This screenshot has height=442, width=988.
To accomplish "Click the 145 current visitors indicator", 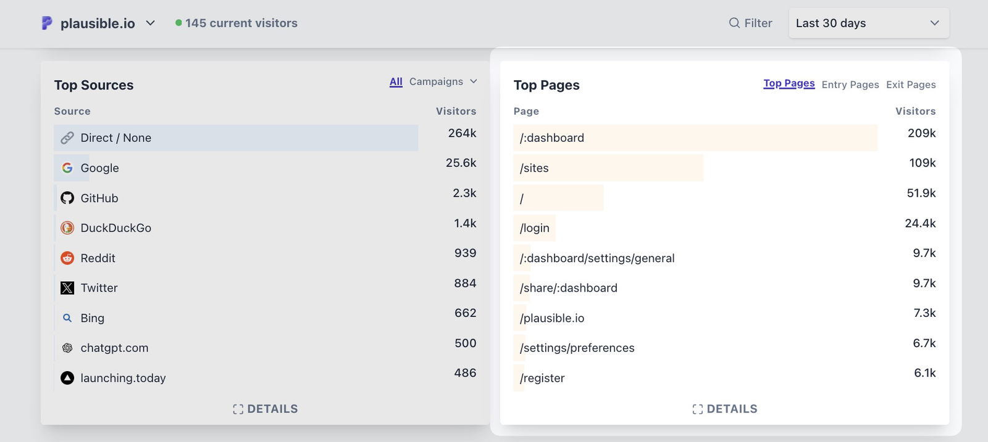I will [236, 23].
